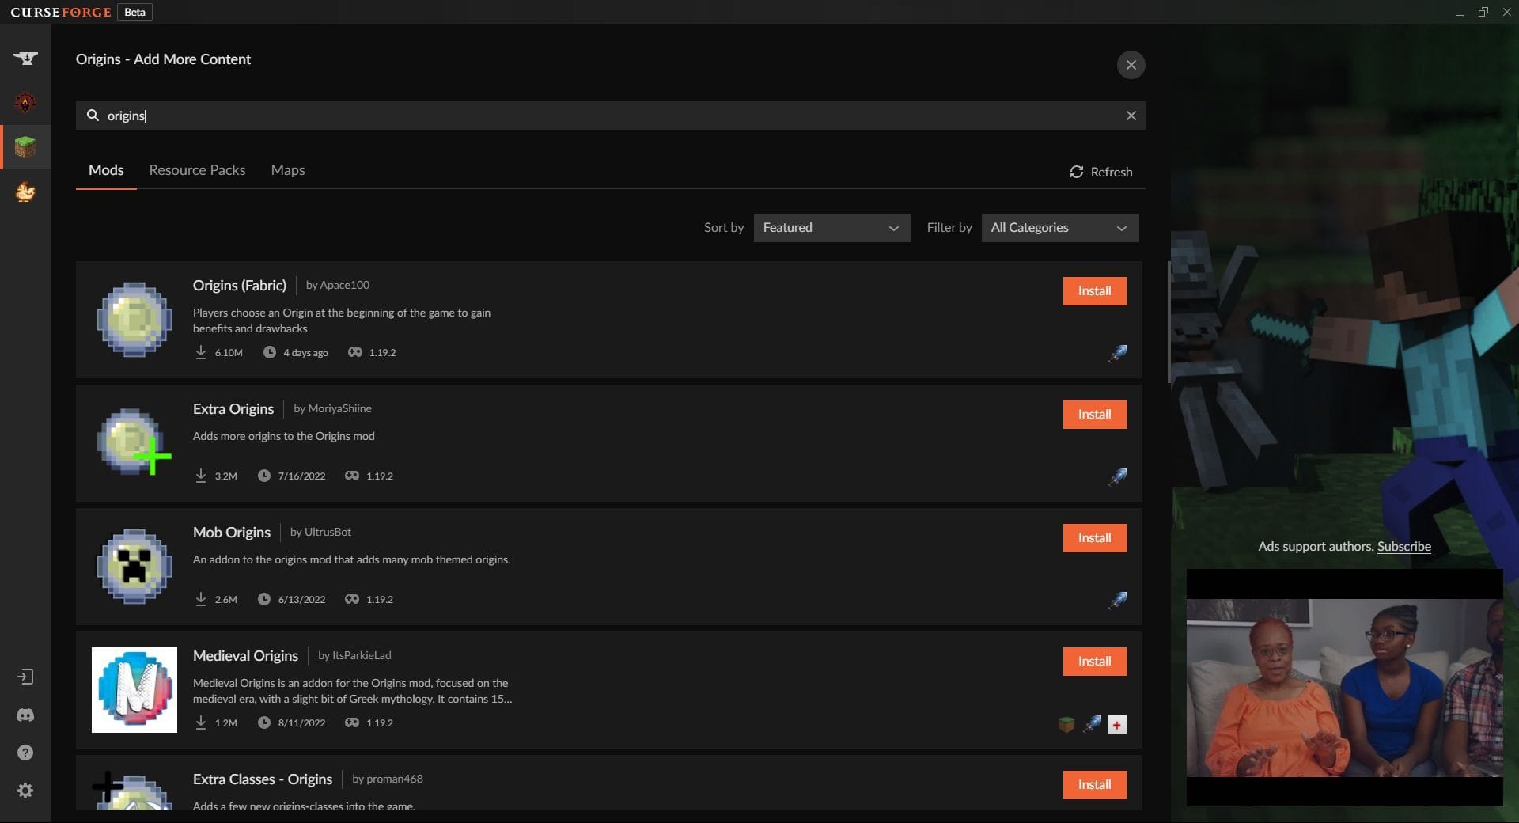Open the All Categories filter dropdown

pyautogui.click(x=1059, y=228)
